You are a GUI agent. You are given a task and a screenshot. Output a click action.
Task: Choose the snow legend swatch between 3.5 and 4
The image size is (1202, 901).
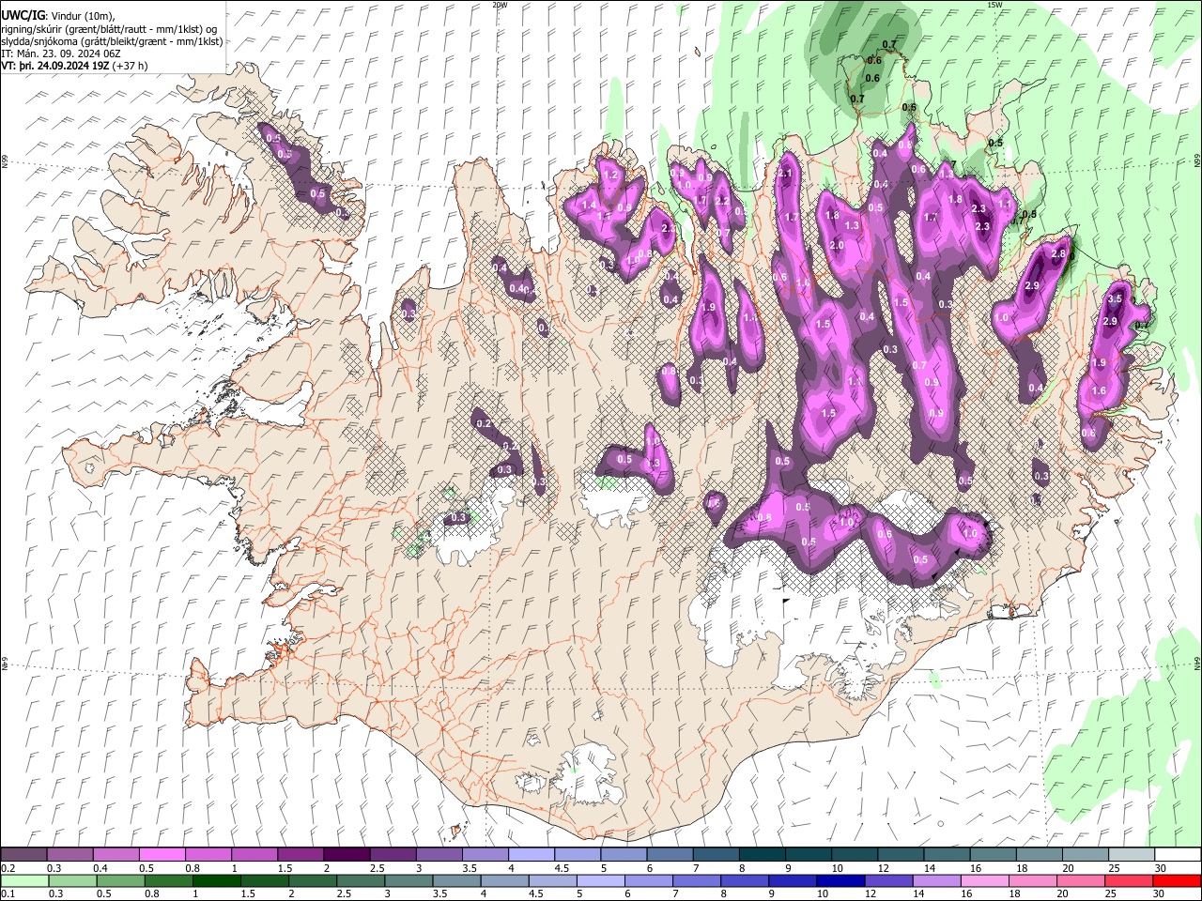(x=485, y=854)
